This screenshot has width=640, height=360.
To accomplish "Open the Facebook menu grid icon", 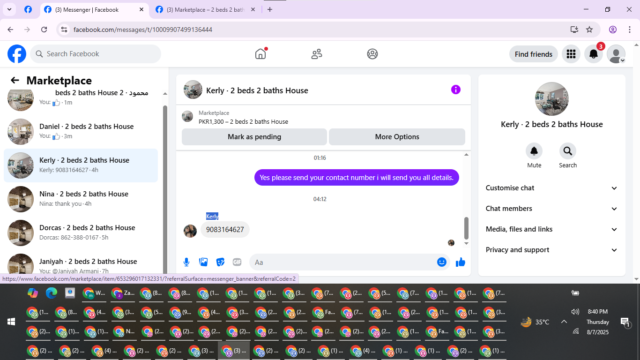I will point(571,54).
